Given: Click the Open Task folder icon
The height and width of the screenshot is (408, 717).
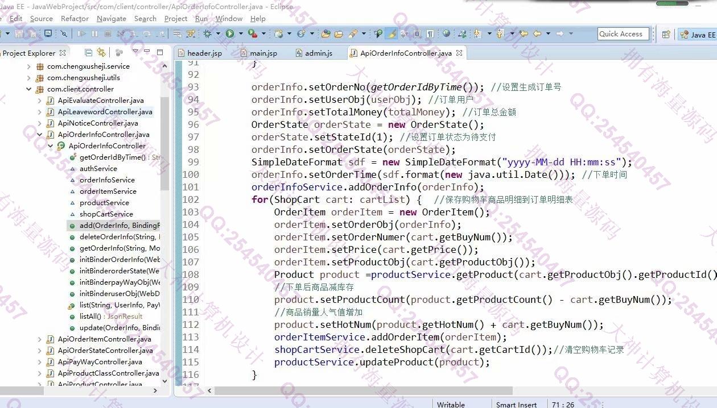Looking at the screenshot, I should pos(339,34).
